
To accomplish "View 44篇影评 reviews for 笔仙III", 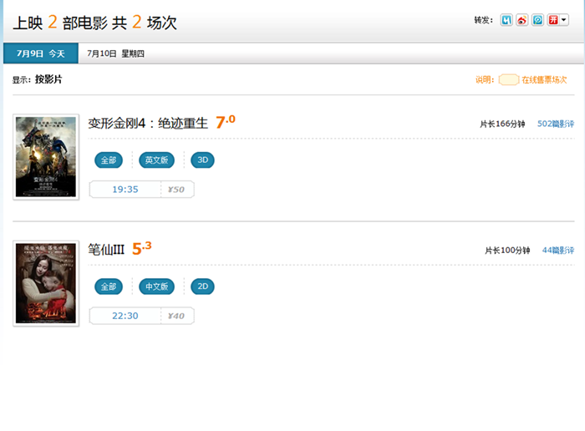I will point(558,251).
